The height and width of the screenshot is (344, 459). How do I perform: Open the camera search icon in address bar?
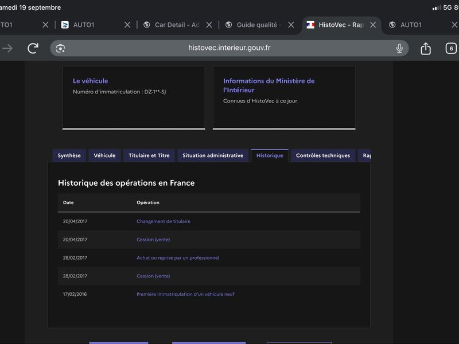click(x=60, y=48)
